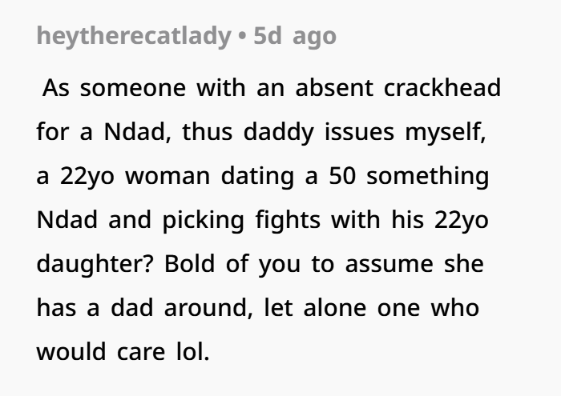
Task: Open the heytherecatlady user profile link
Action: click(133, 36)
